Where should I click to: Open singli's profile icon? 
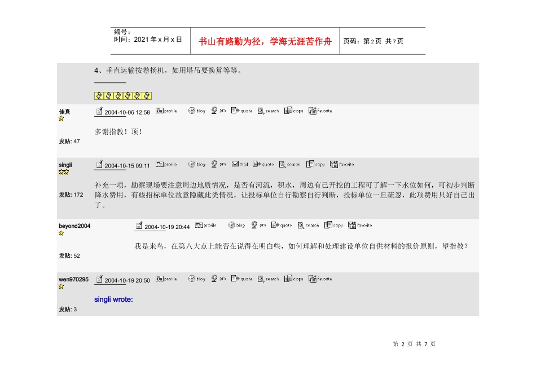pos(166,164)
